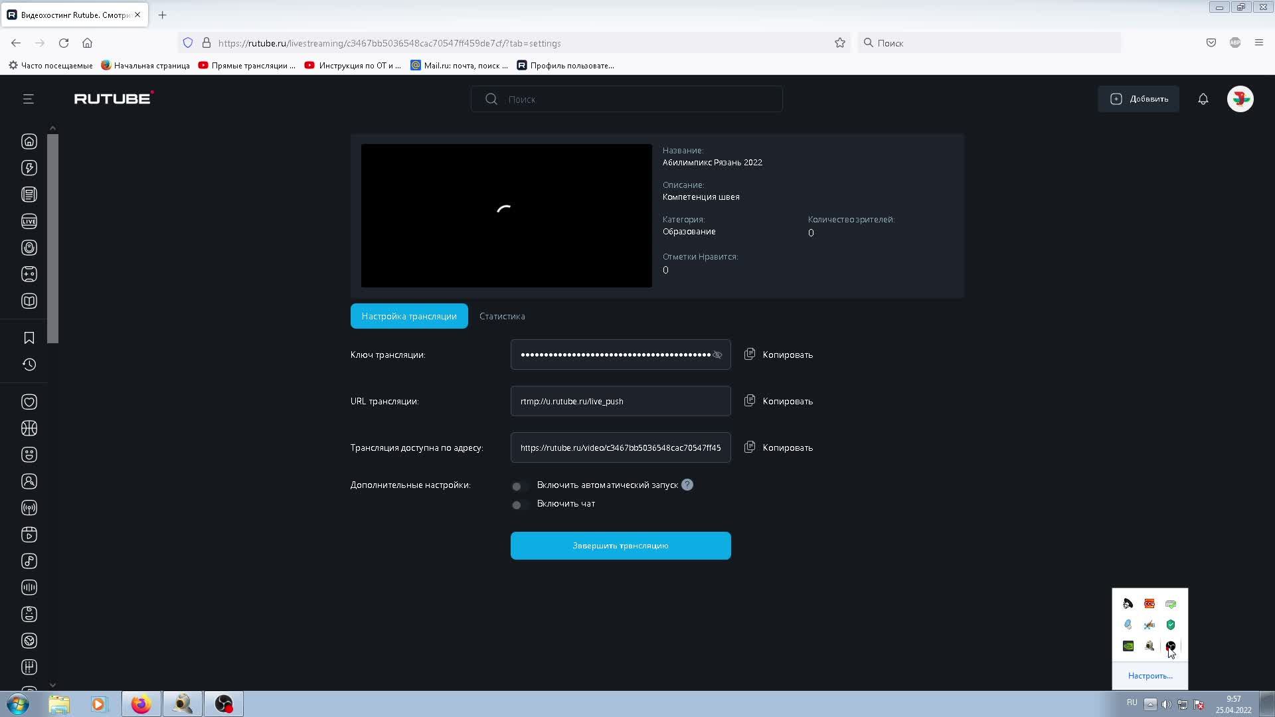Screen dimensions: 1275x717
Task: Switch to the Статистика tab
Action: (x=502, y=317)
